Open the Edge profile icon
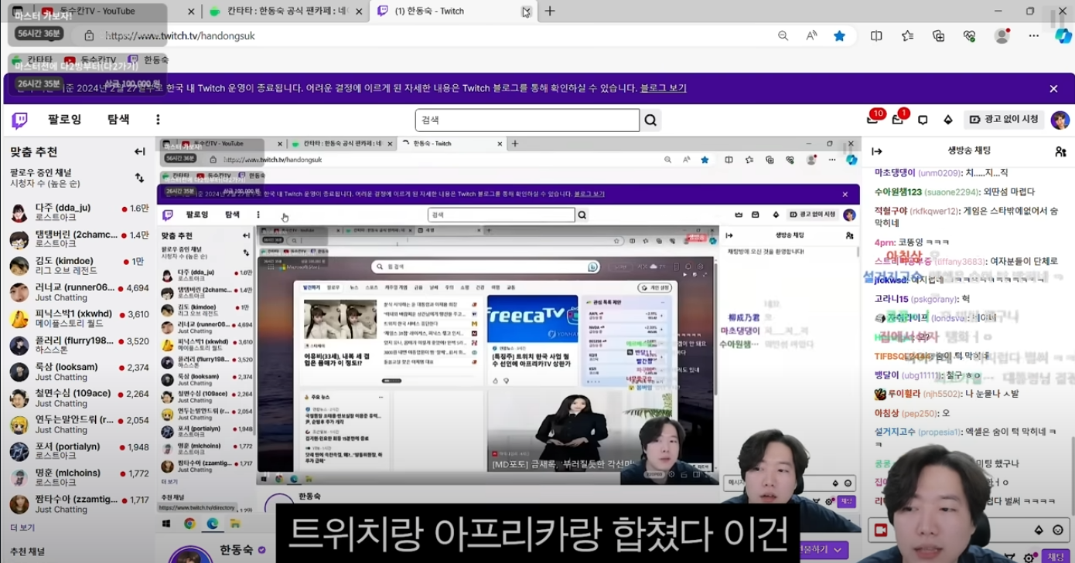 [1002, 36]
